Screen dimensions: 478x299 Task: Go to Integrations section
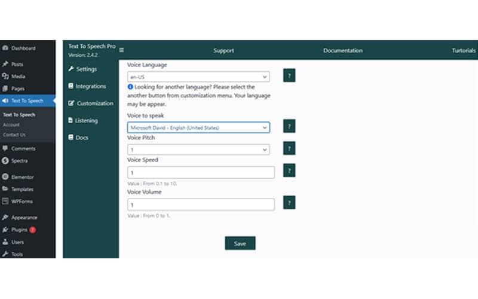point(87,86)
